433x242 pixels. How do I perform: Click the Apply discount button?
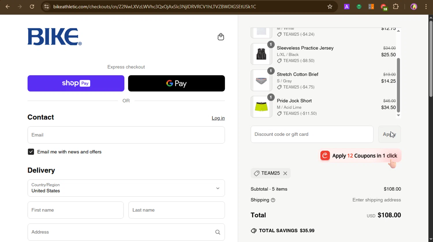(390, 134)
